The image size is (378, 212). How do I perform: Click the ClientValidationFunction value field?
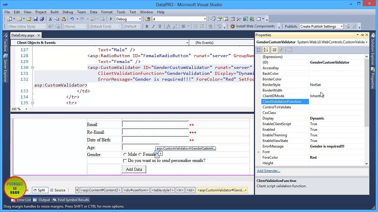(x=337, y=102)
